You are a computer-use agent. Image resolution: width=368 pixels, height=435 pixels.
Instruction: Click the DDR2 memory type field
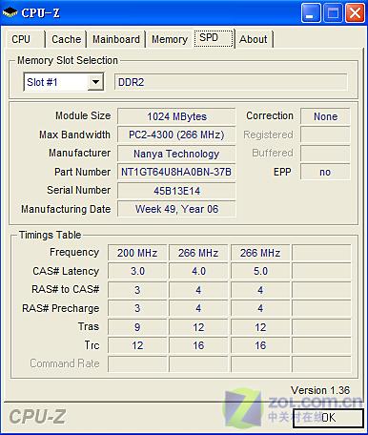[x=231, y=82]
